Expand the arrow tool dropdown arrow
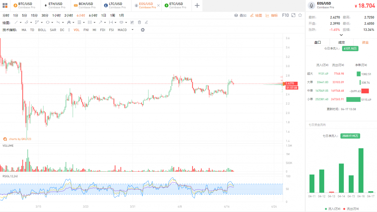This screenshot has width=377, height=212. [x=105, y=22]
